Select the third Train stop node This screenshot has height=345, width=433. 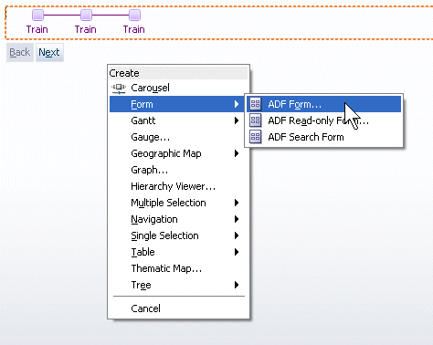[134, 15]
